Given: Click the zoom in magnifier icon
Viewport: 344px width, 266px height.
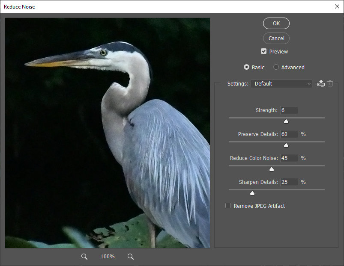Looking at the screenshot, I should tap(131, 257).
